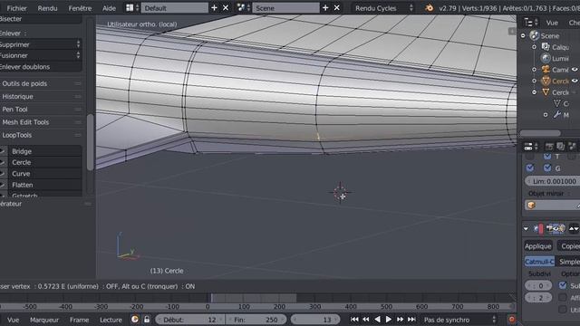Image resolution: width=580 pixels, height=326 pixels.
Task: Toggle visibility eye of the camera row
Action: [575, 69]
